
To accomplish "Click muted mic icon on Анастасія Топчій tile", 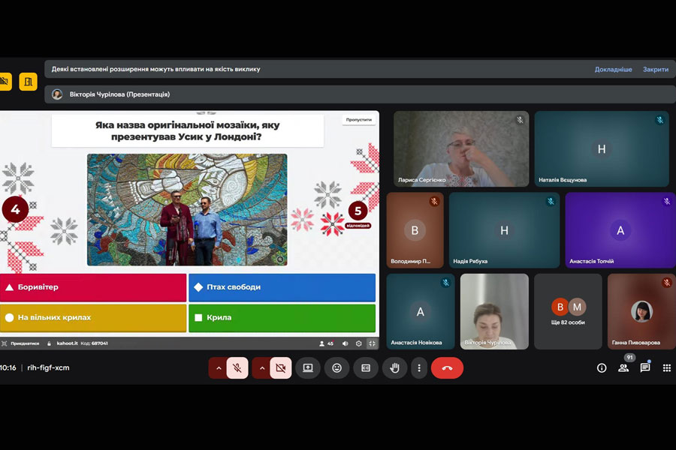I will 666,201.
